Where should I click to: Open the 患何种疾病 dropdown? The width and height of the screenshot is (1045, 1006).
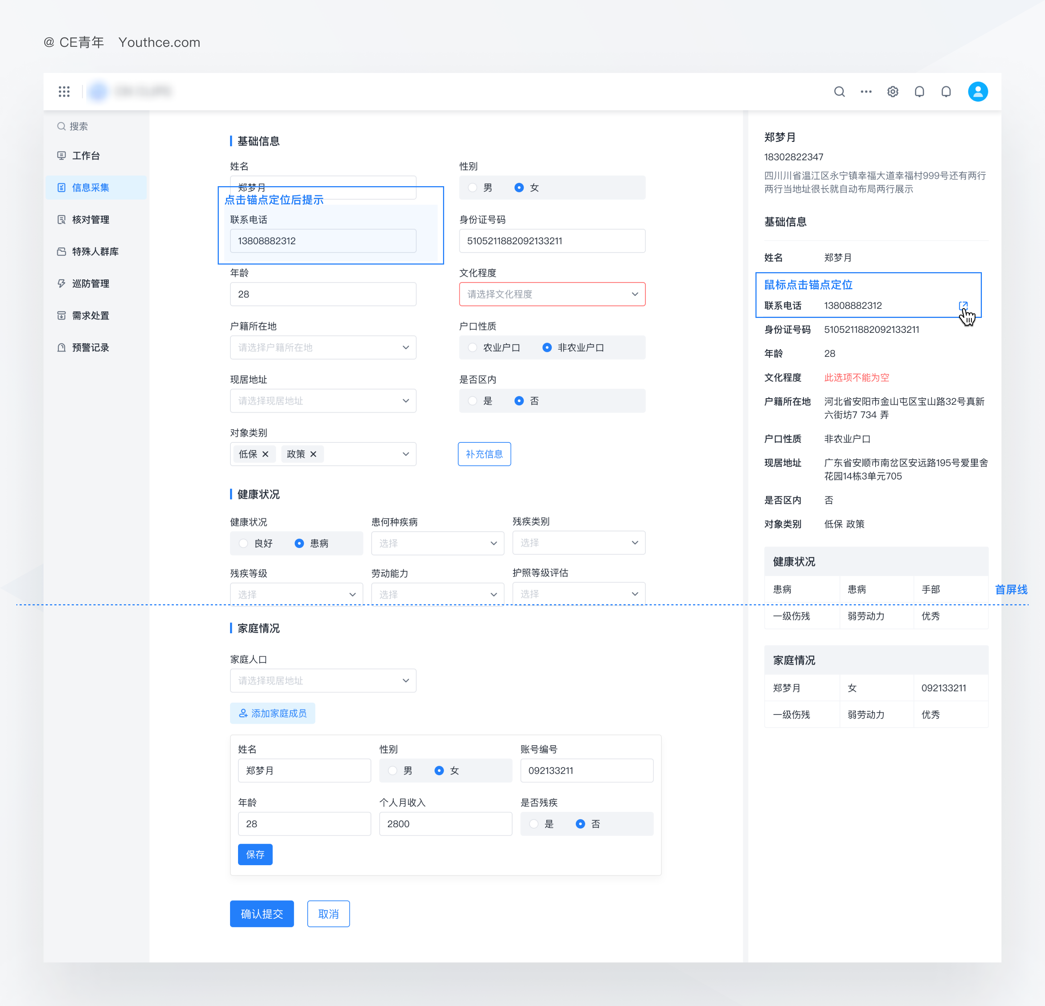click(x=438, y=543)
